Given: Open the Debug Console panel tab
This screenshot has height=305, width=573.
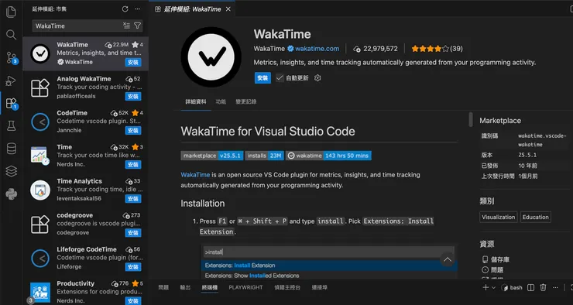Looking at the screenshot, I should (287, 287).
